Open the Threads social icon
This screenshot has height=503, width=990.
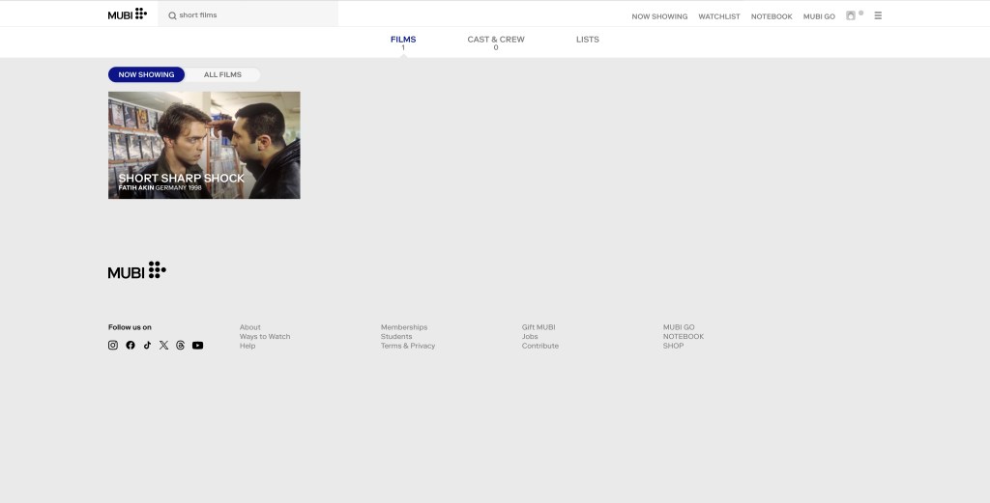(x=180, y=345)
